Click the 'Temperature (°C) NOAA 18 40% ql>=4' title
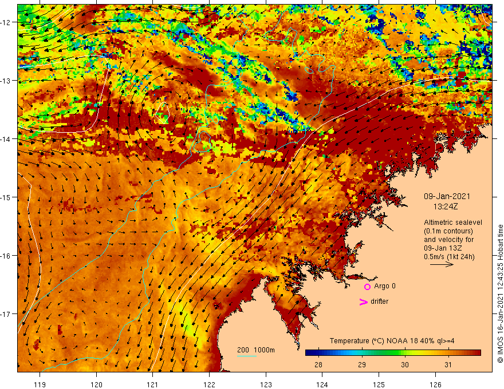The width and height of the screenshot is (504, 389). 392,341
